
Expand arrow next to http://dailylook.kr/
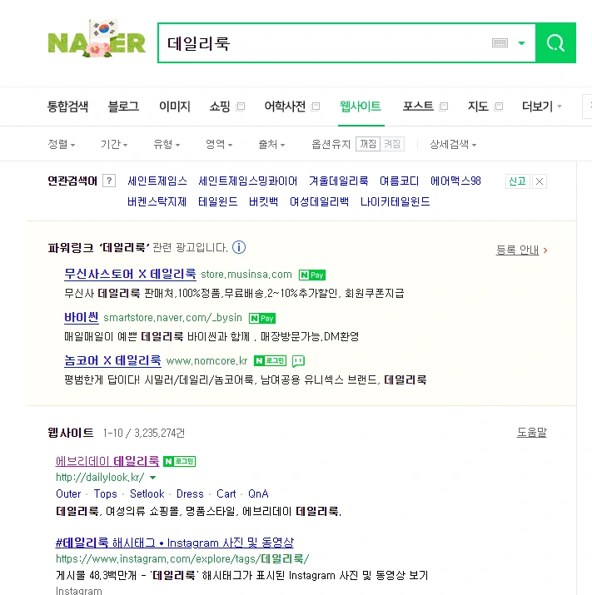coord(152,478)
